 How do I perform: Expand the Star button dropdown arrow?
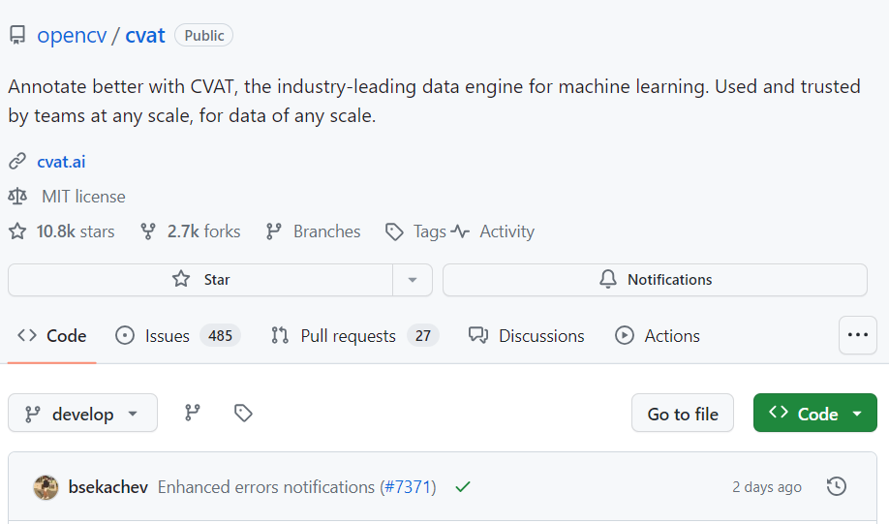(413, 280)
